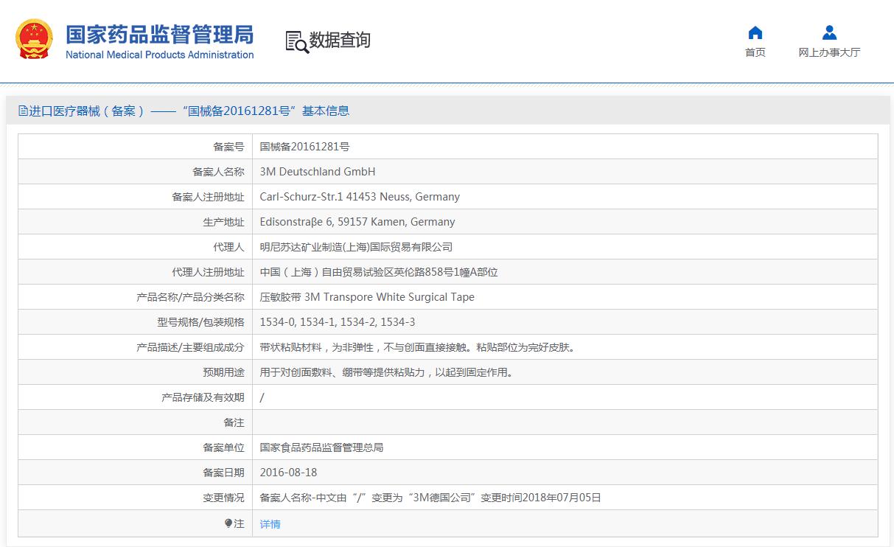894x547 pixels.
Task: Click 首页 text link
Action: click(x=755, y=52)
